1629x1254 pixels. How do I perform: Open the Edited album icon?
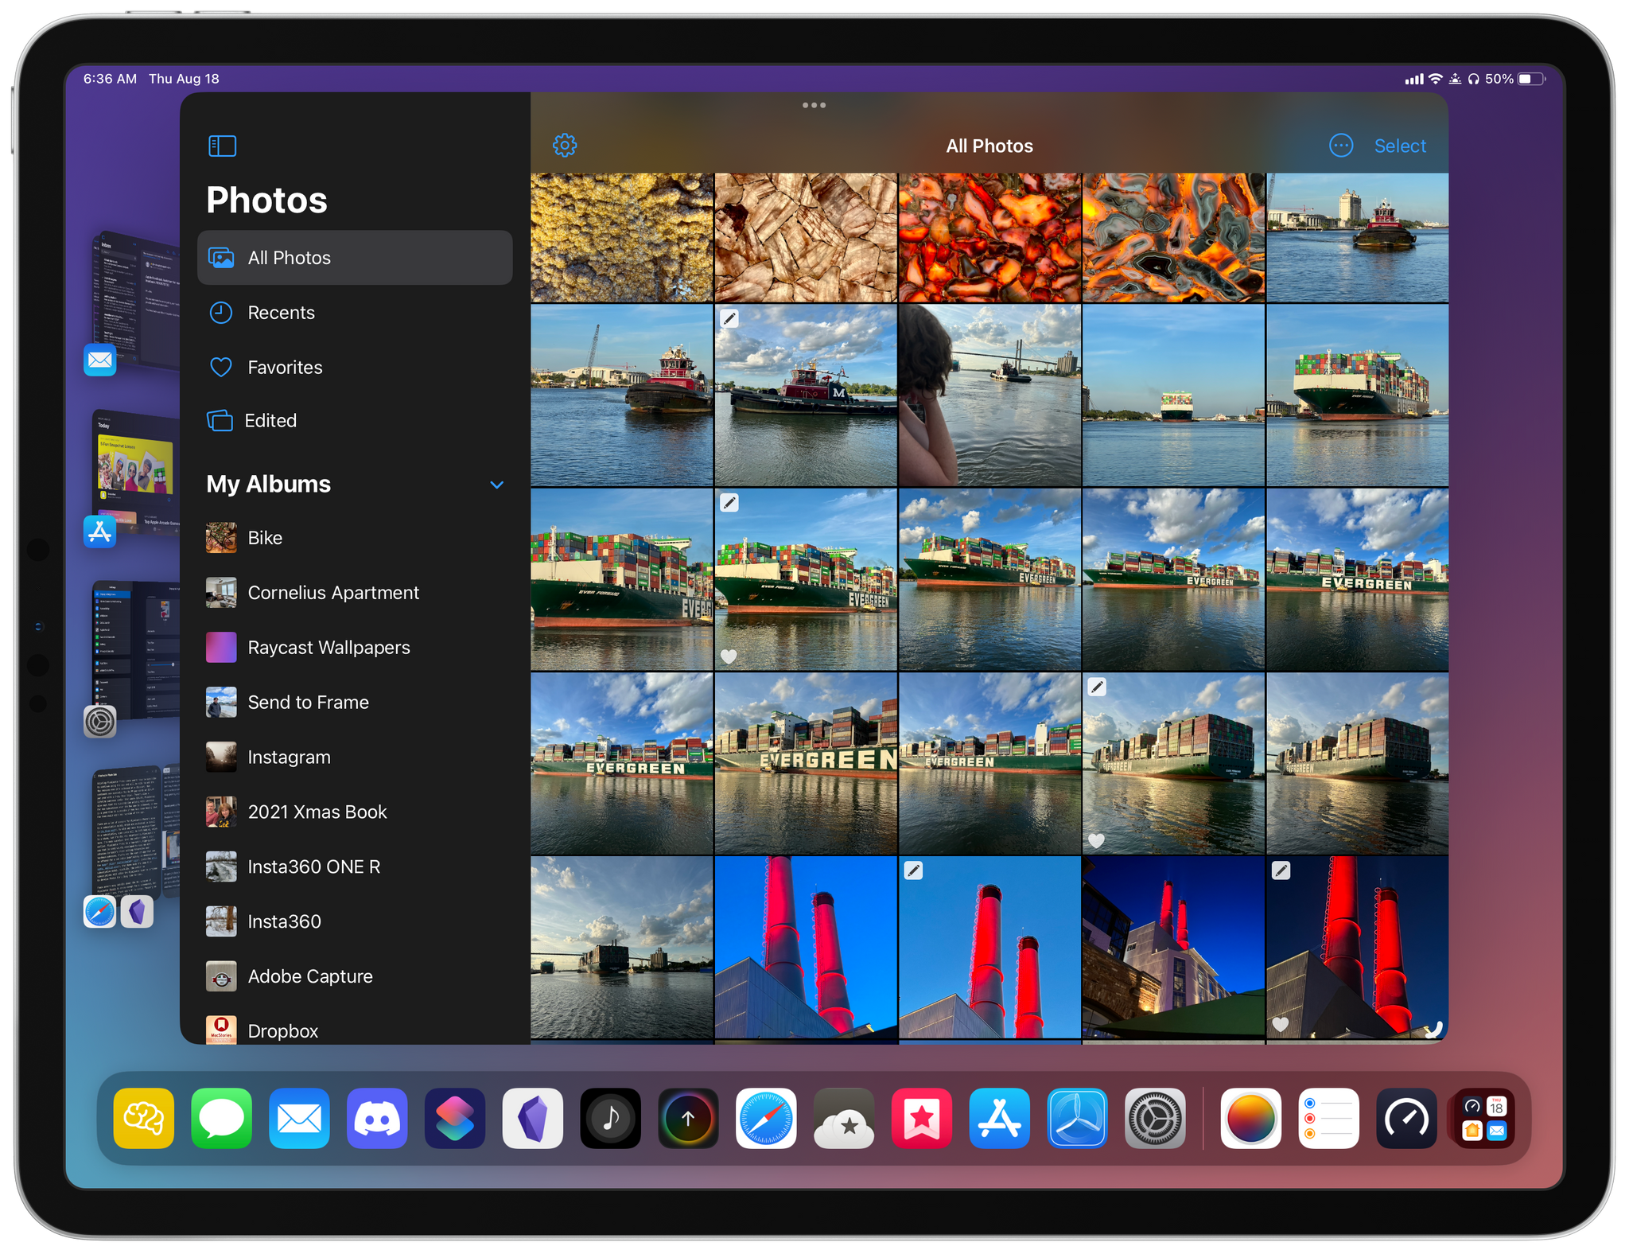tap(220, 420)
